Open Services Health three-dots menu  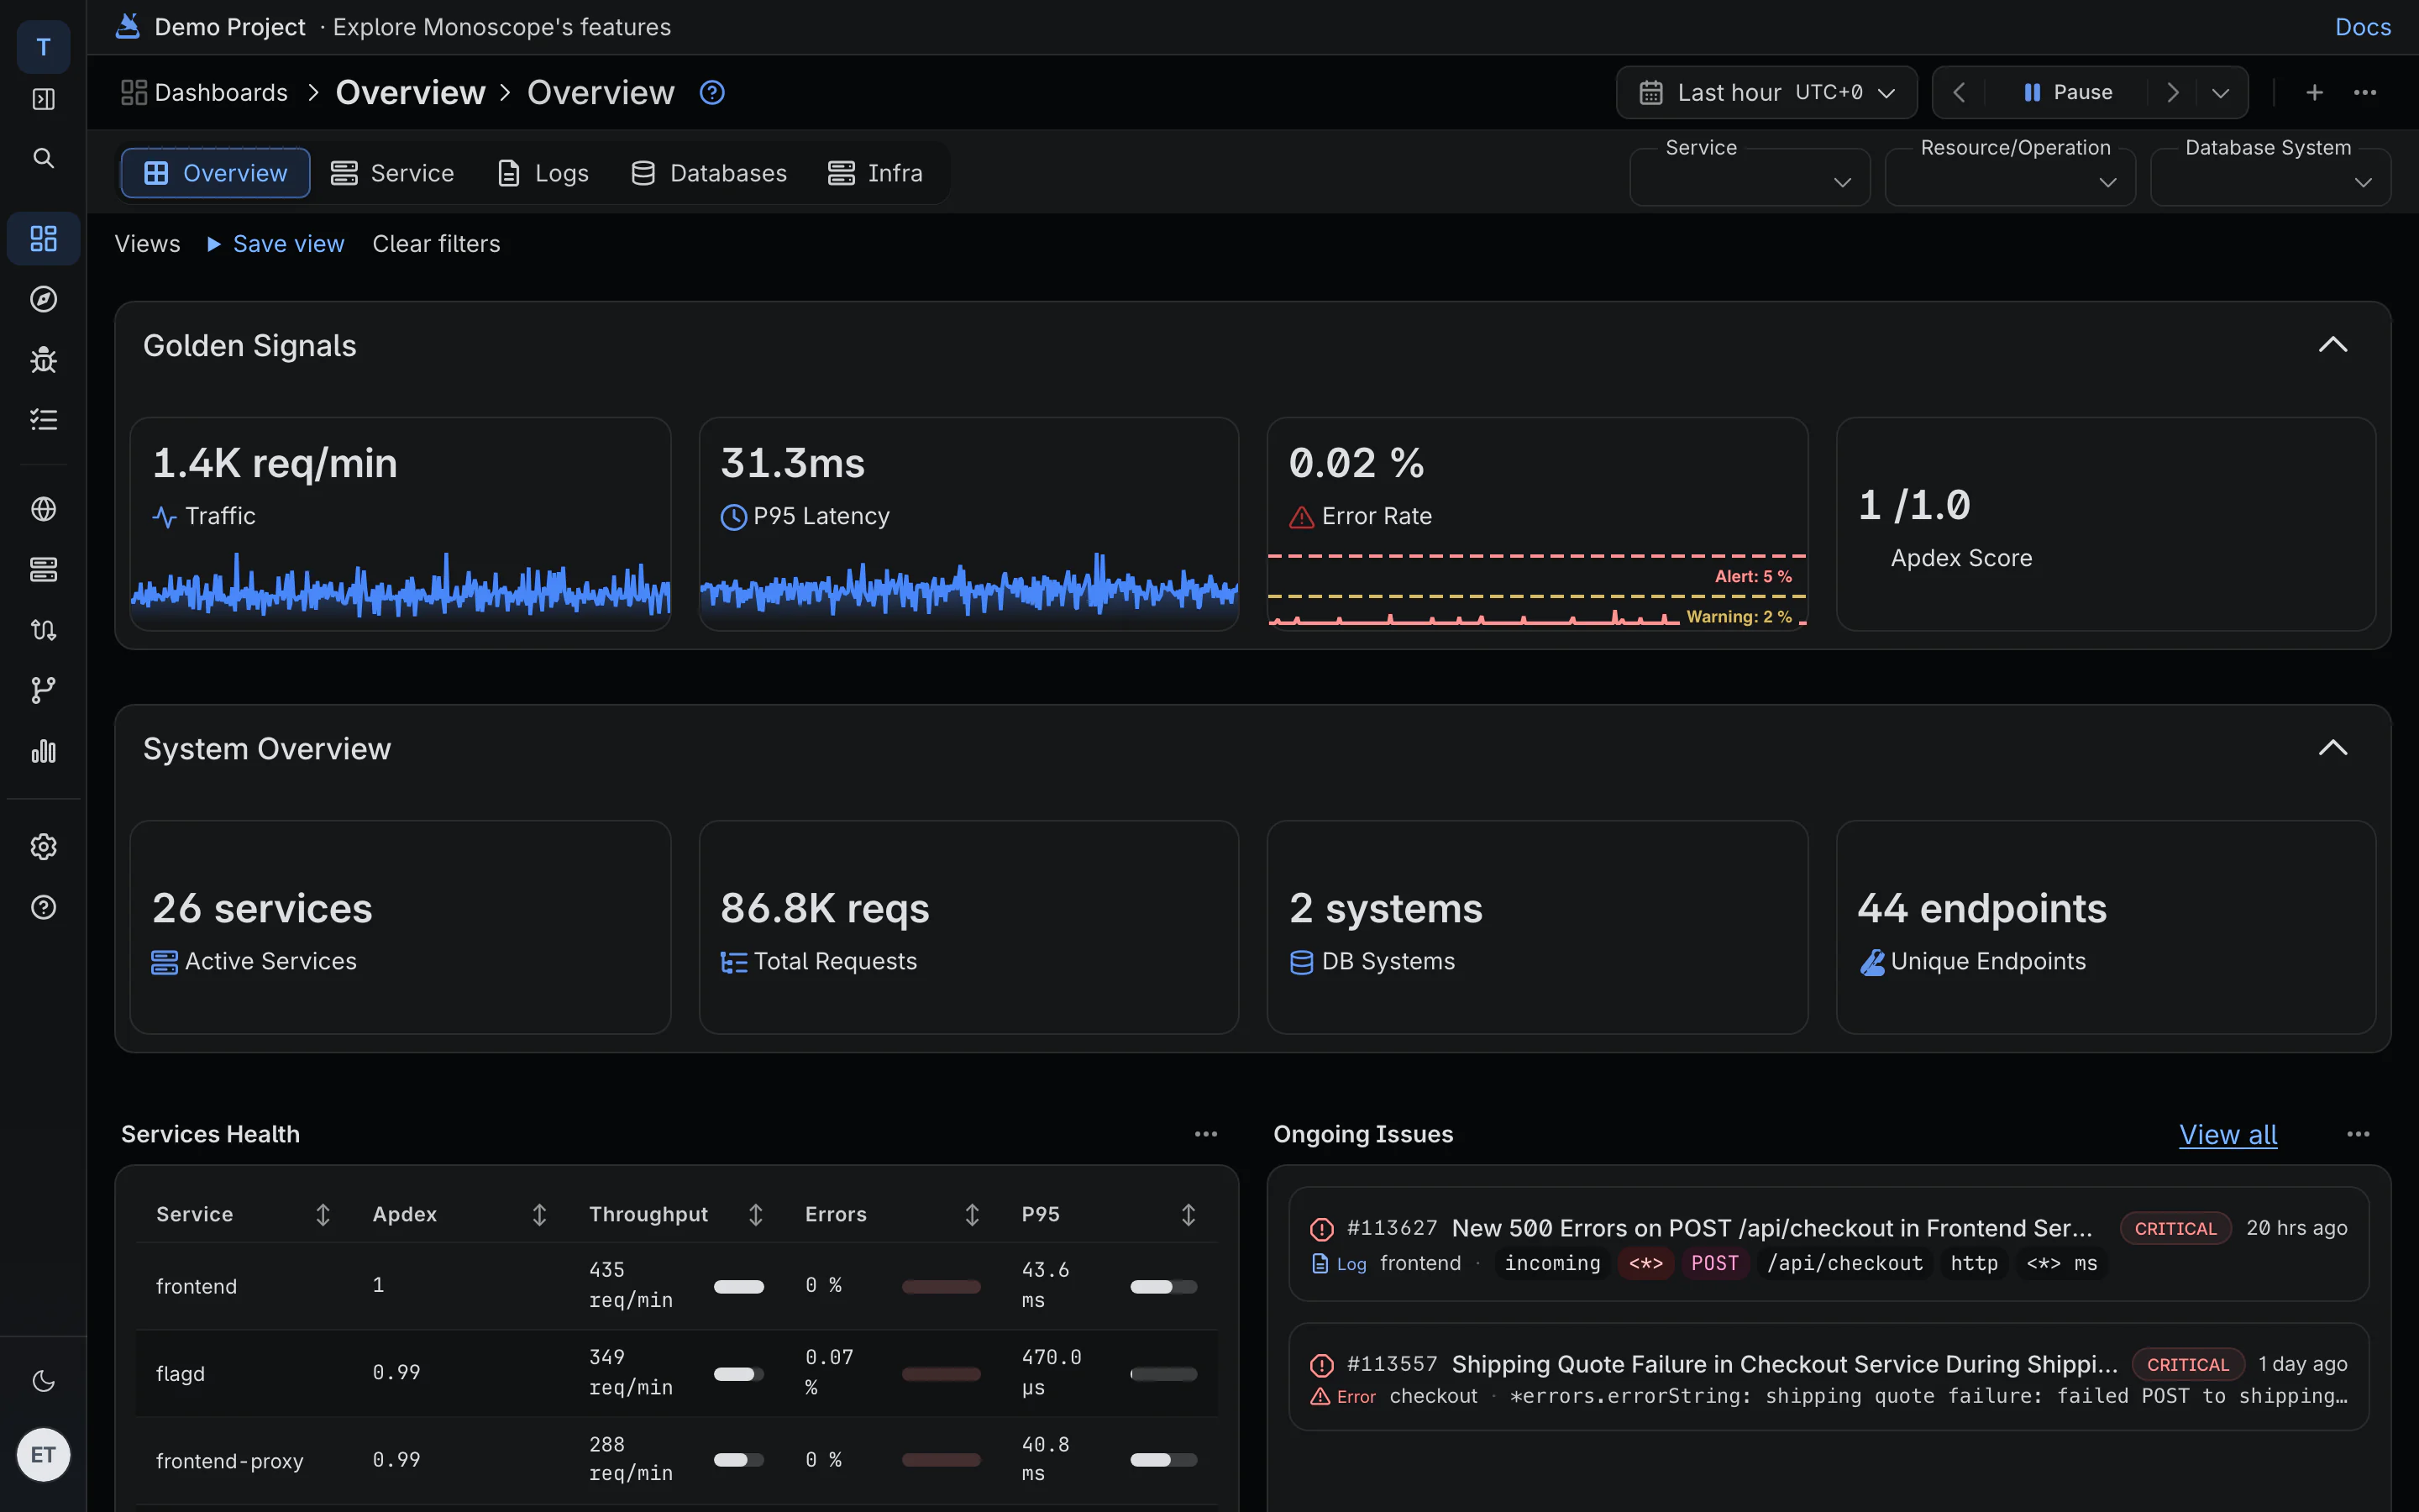tap(1205, 1134)
